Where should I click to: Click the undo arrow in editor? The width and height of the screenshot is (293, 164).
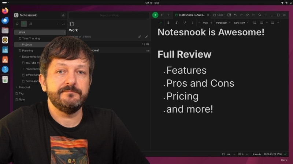[235, 15]
